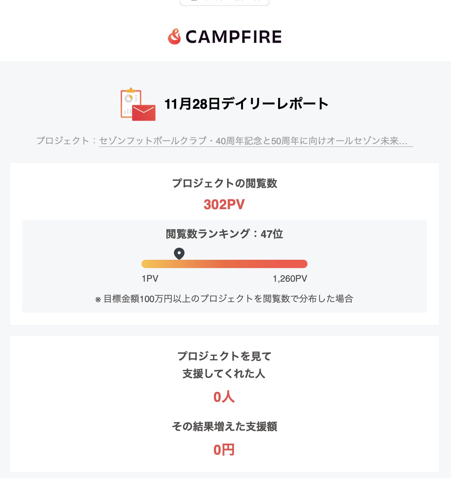This screenshot has height=478, width=452.
Task: Select the 302PV view count
Action: tap(224, 205)
